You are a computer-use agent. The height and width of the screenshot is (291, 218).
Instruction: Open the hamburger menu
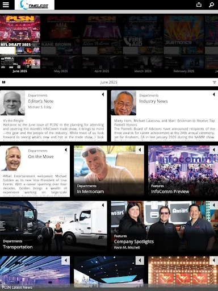tap(6, 5)
